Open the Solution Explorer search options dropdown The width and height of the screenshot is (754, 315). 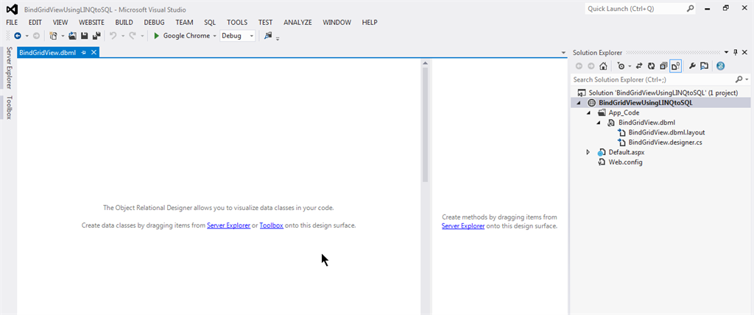pos(747,79)
